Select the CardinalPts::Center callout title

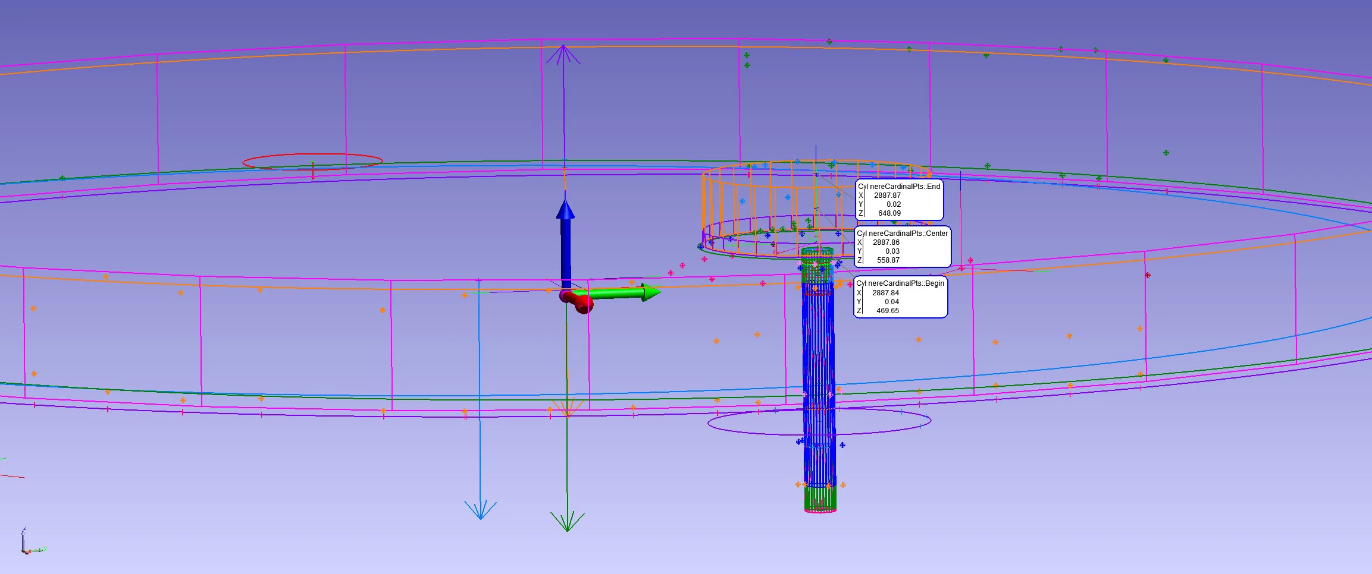pos(902,234)
